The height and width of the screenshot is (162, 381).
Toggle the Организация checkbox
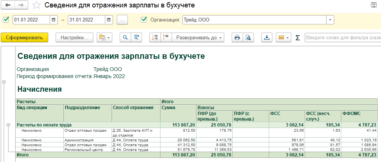coord(143,20)
